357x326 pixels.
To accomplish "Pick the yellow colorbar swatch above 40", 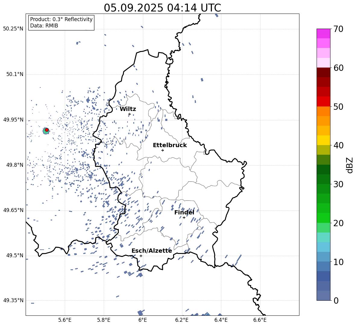I will 323,140.
